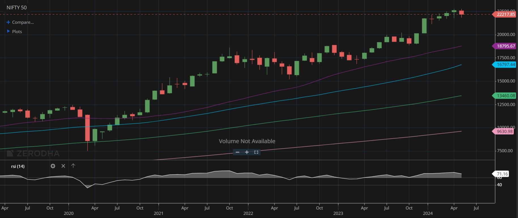The image size is (518, 218).
Task: Click the 2023 year axis label
Action: [x=338, y=213]
